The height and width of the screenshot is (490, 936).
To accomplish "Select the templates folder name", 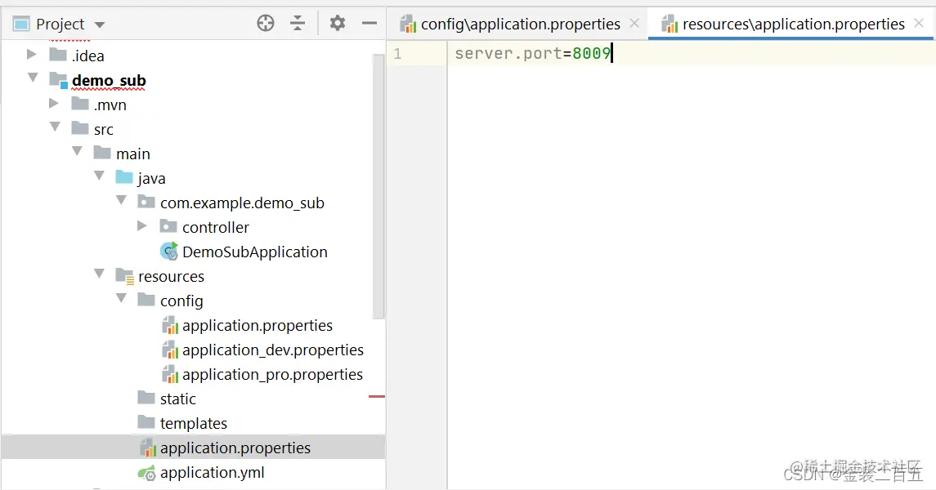I will click(194, 423).
